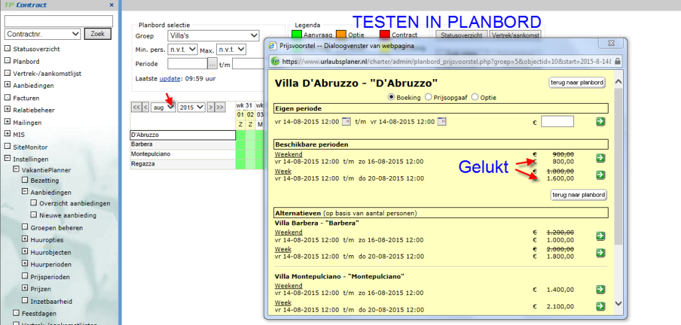Click green arrow for Montepulciano Weekend 1.400,00

point(601,289)
